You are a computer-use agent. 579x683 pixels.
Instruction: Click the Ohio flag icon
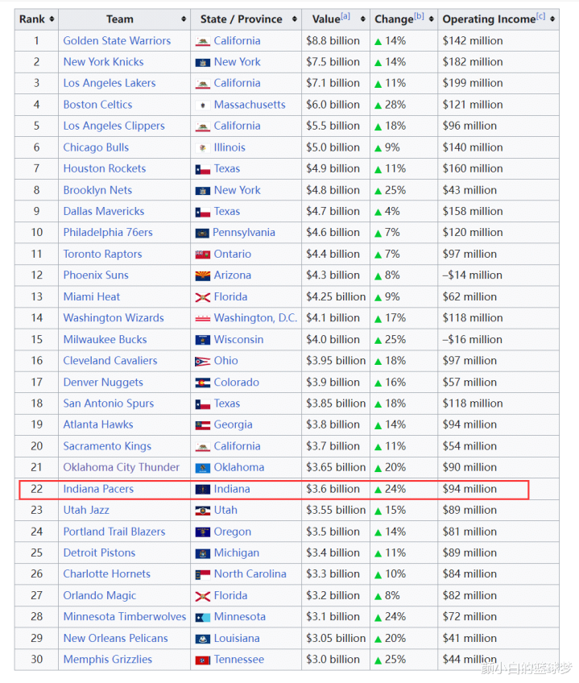coord(203,361)
